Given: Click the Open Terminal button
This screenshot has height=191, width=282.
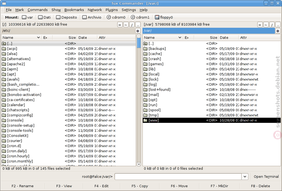Looking at the screenshot, I should pos(266,177).
